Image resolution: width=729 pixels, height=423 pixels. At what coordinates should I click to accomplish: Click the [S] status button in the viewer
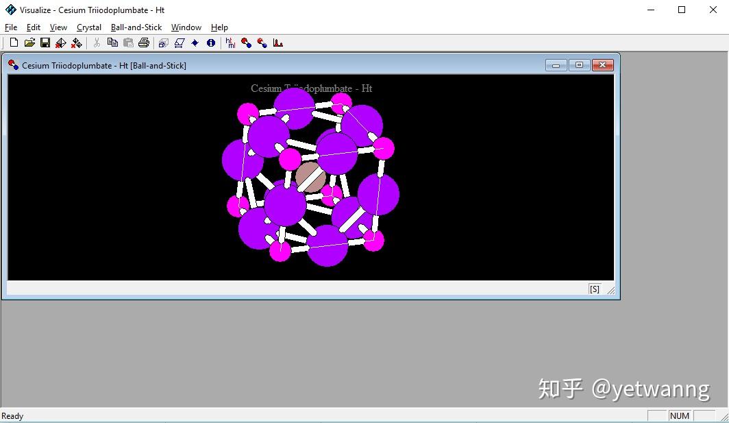pos(594,289)
